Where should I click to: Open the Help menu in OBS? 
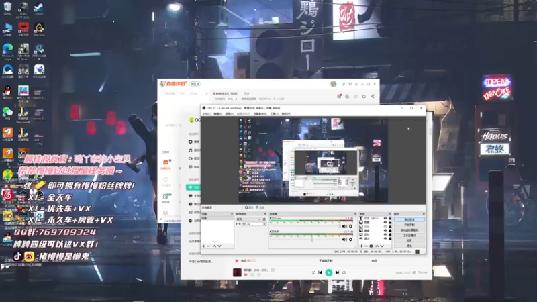point(286,113)
